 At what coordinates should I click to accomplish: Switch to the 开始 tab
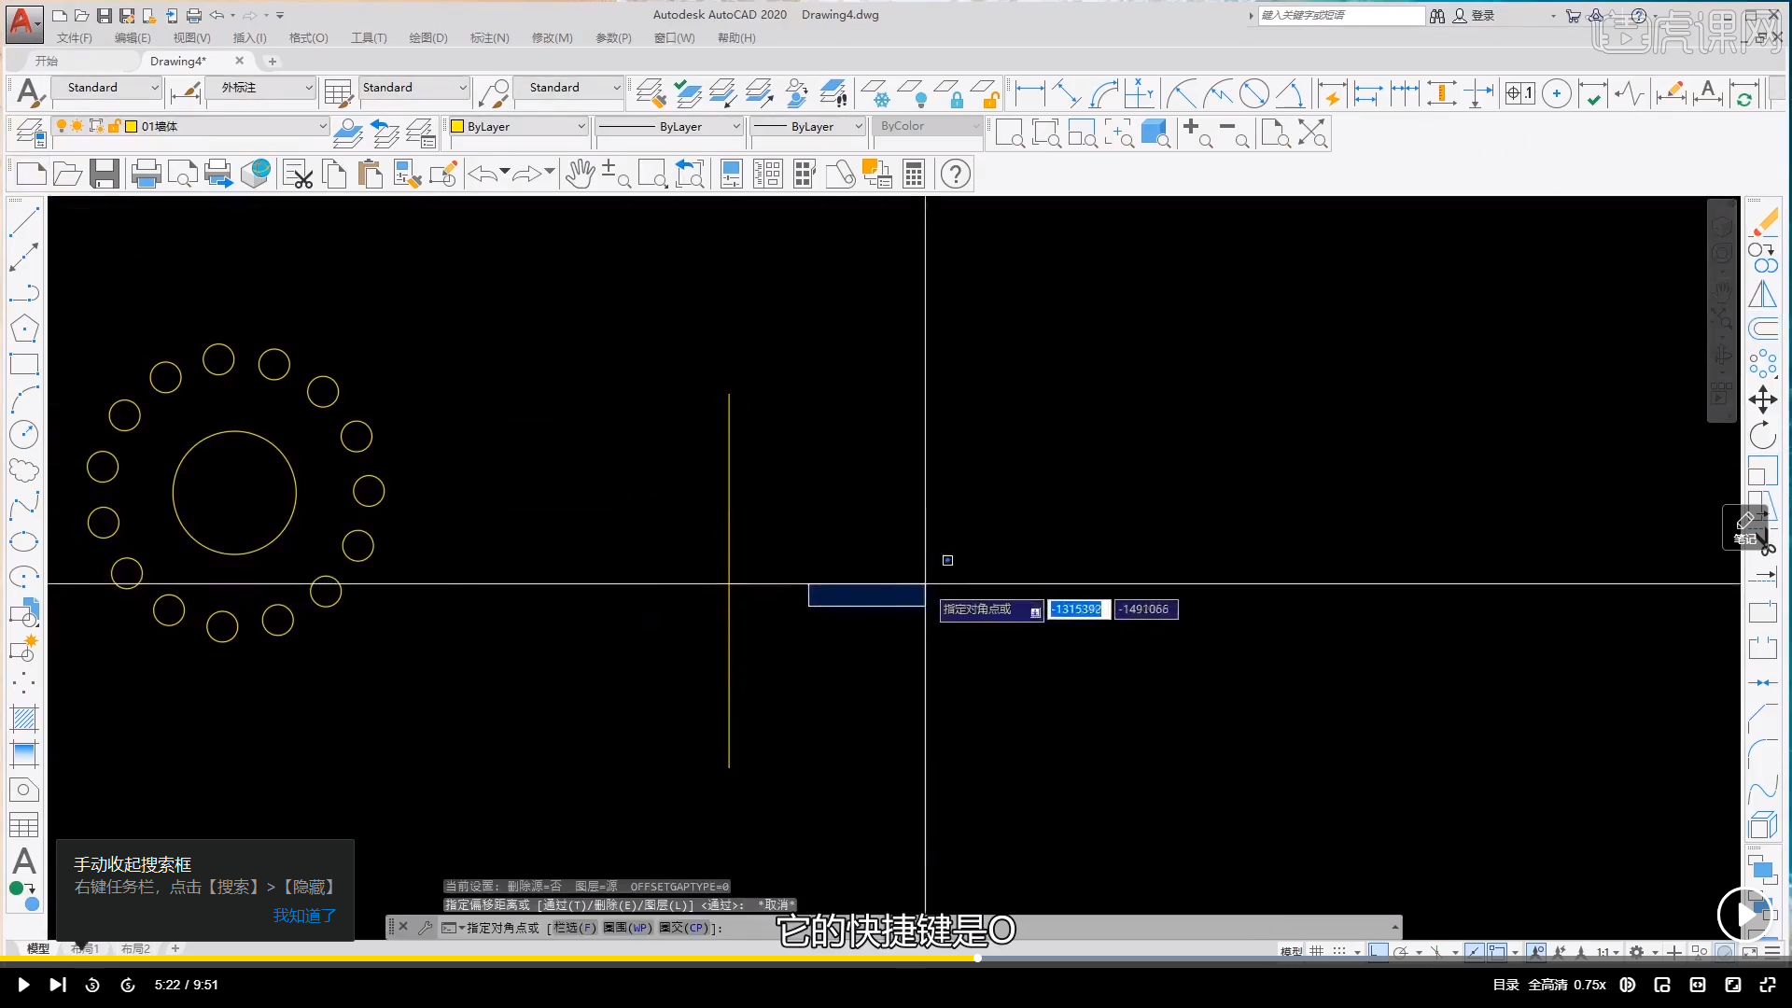(47, 62)
